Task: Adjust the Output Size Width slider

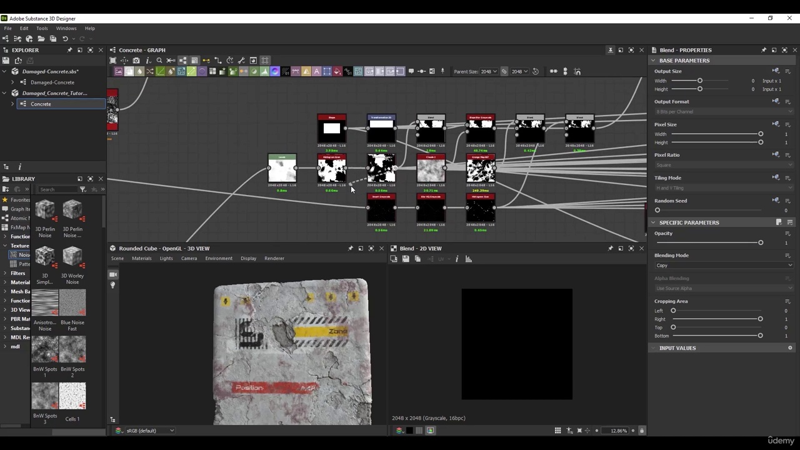Action: (699, 81)
